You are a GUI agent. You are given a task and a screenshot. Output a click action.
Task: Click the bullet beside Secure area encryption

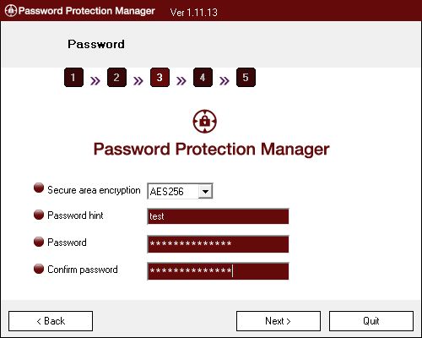[39, 188]
